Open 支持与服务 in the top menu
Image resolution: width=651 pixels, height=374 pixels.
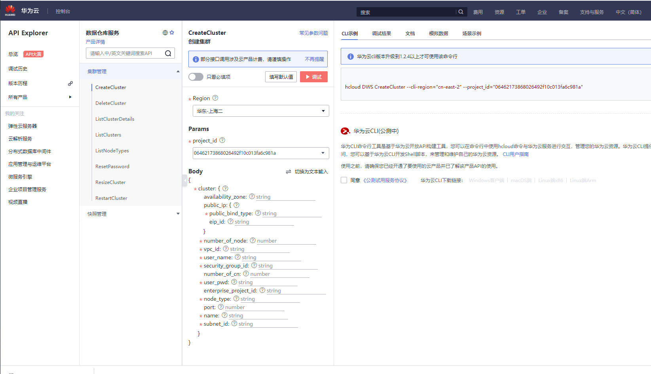[592, 12]
